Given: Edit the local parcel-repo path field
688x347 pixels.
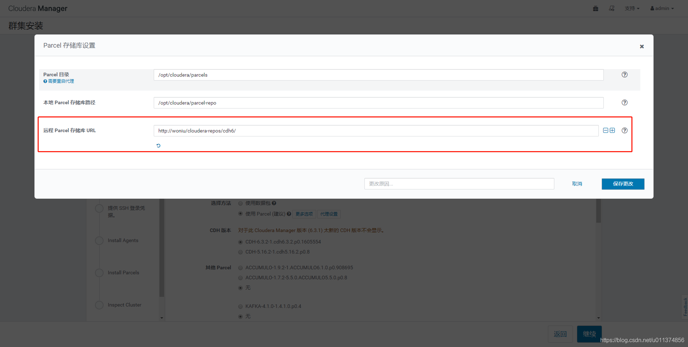Looking at the screenshot, I should 378,103.
